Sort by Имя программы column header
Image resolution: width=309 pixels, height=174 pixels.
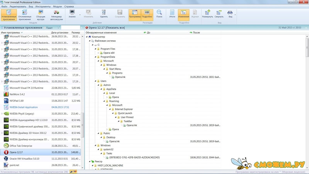point(25,32)
